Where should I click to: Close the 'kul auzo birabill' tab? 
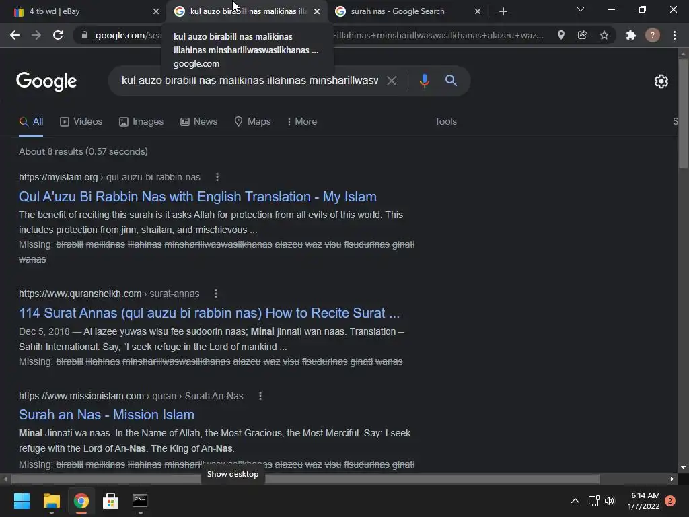(x=317, y=11)
